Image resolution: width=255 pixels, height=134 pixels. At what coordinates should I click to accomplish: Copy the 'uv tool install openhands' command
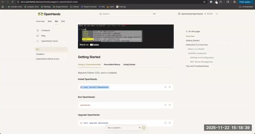click(165, 87)
